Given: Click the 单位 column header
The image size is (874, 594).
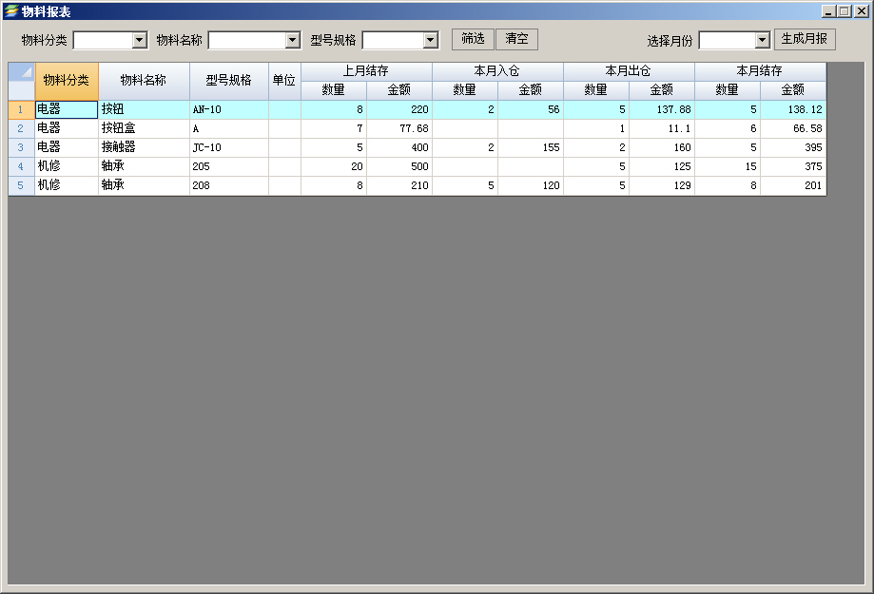Looking at the screenshot, I should (284, 81).
